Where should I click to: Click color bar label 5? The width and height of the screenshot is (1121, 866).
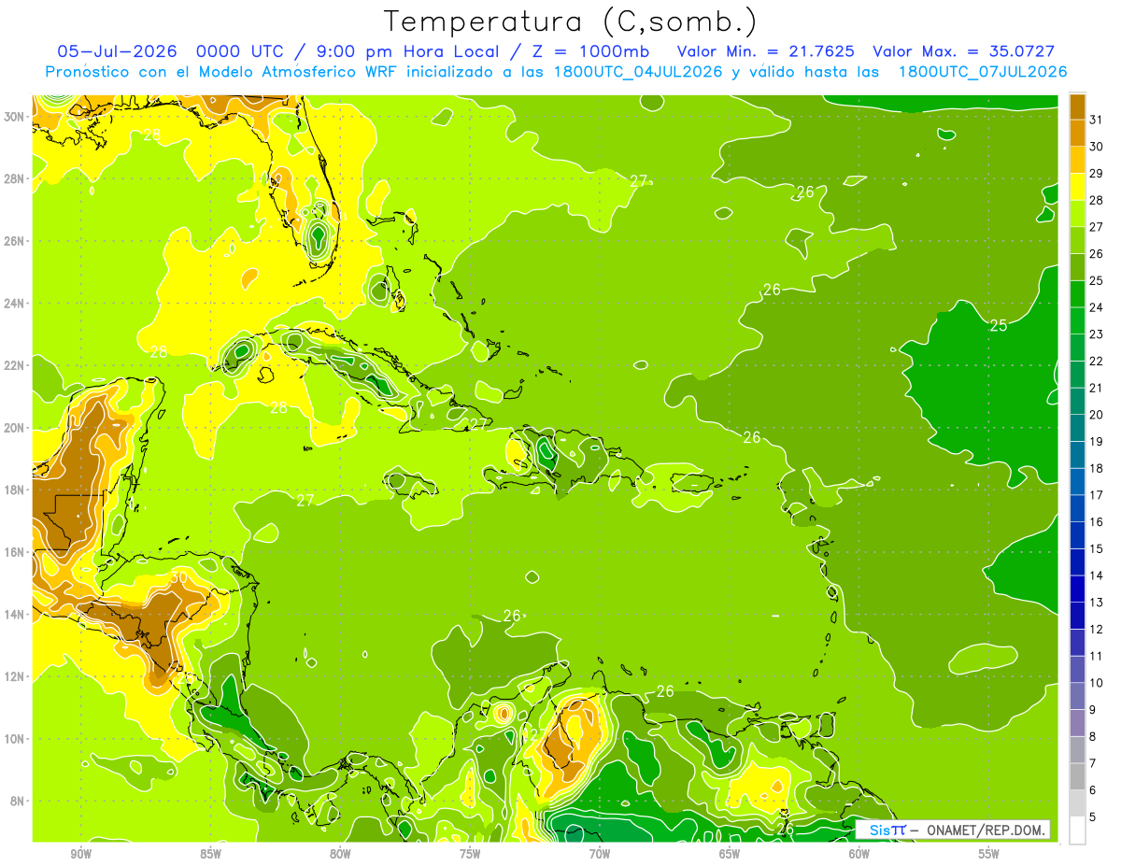pos(1094,817)
